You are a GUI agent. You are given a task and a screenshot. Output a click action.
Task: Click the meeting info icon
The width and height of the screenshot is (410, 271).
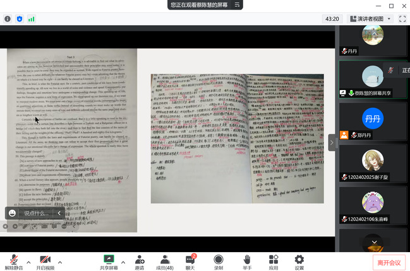coord(8,19)
